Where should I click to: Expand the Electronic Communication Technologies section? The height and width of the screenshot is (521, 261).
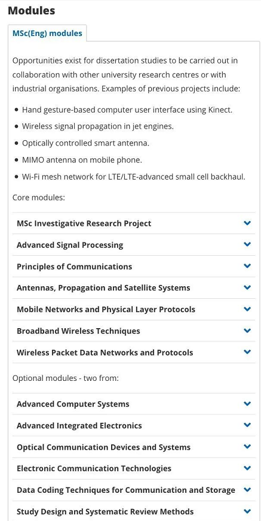(134, 468)
